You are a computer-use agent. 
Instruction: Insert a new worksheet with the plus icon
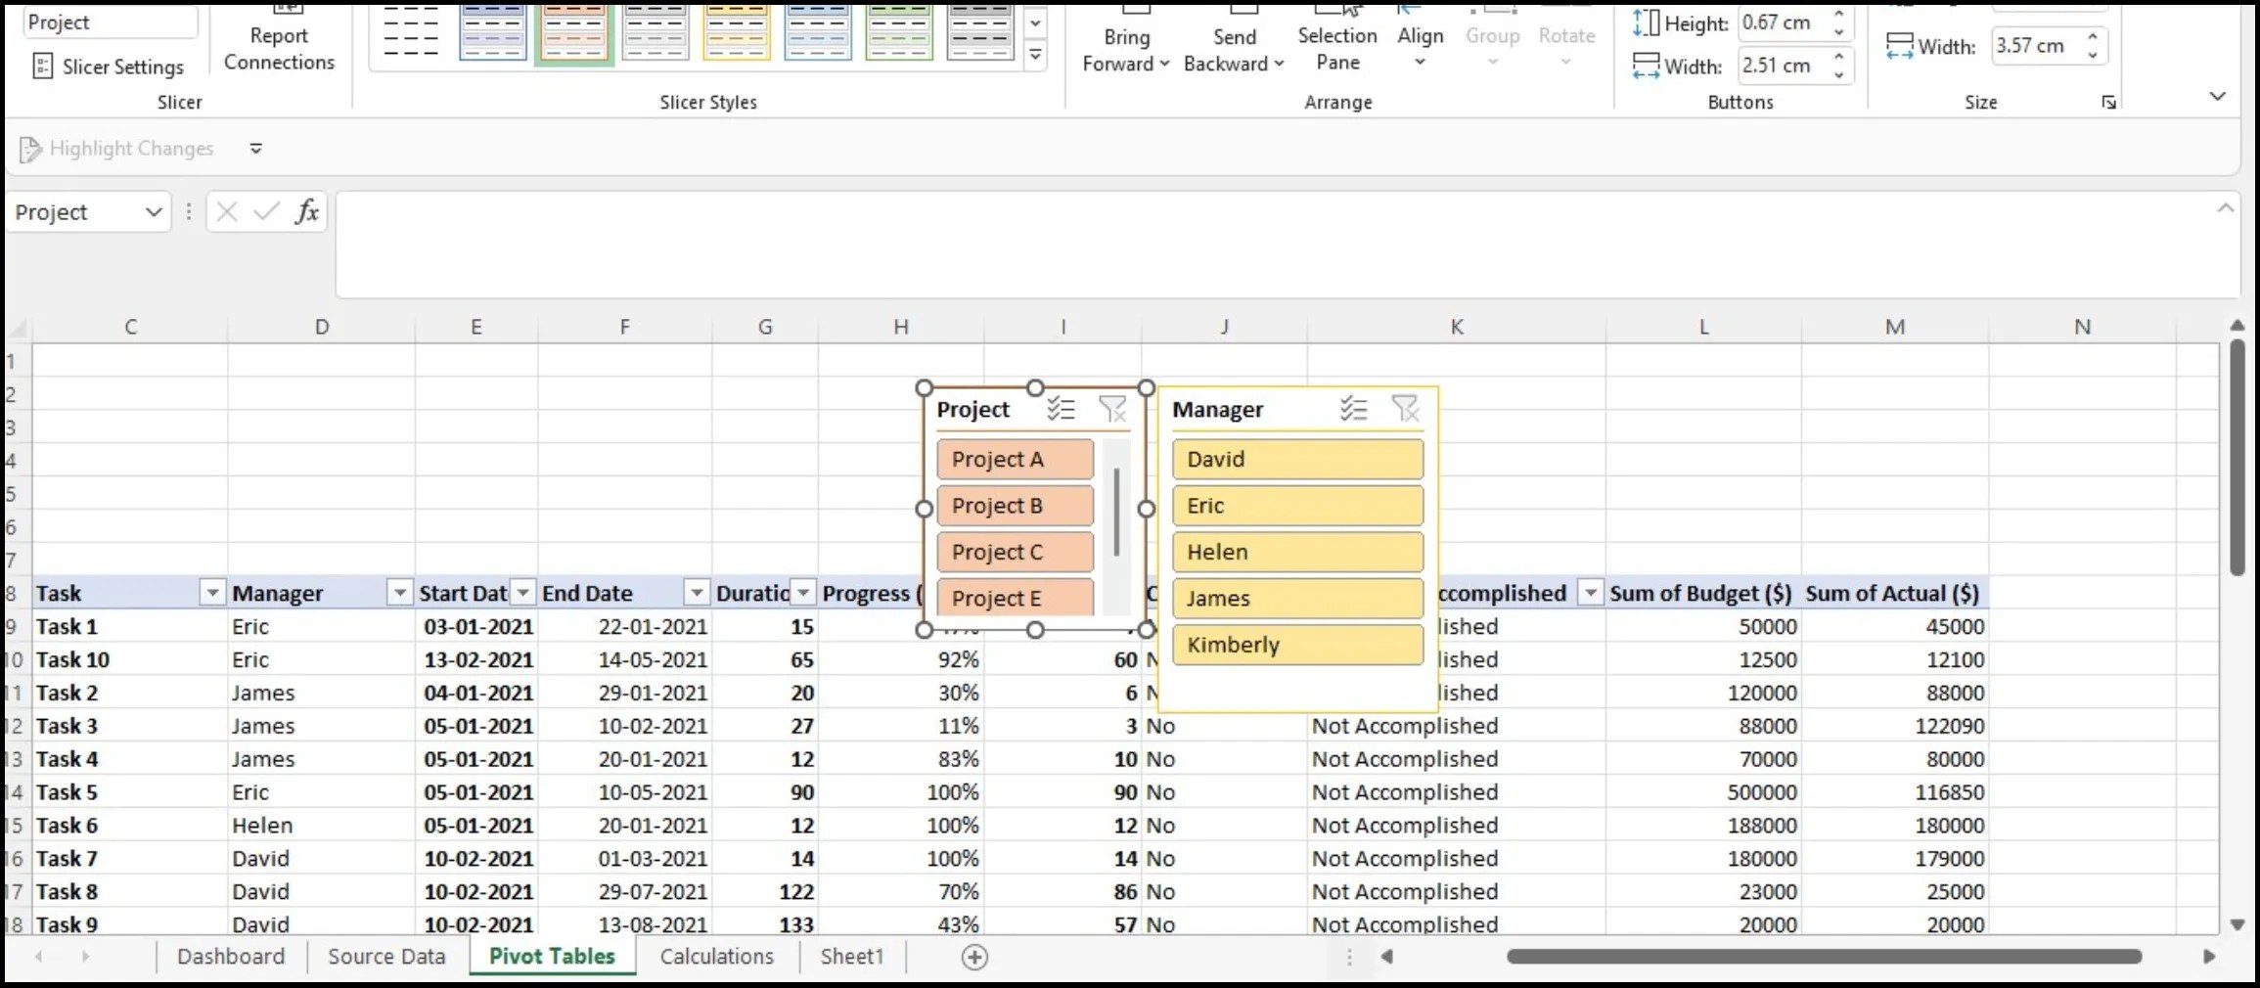[x=974, y=957]
